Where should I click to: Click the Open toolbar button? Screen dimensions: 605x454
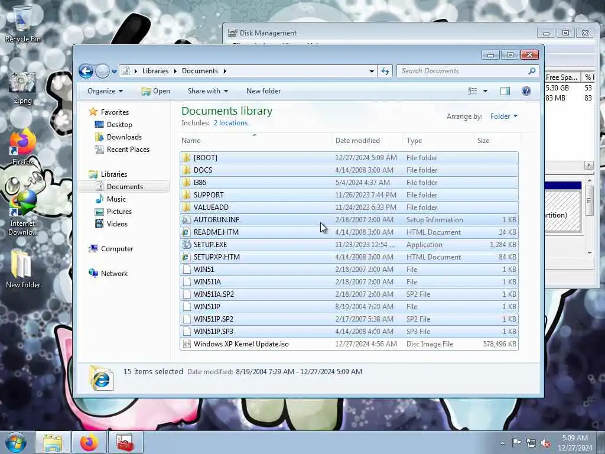tap(155, 91)
